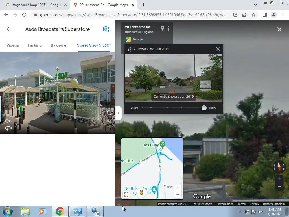Open the Jun 2019 preview thumbnail
Viewport: 289px width, 217px height.
point(174,78)
